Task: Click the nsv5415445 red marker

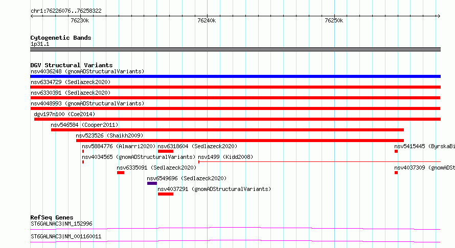Action: coord(396,151)
